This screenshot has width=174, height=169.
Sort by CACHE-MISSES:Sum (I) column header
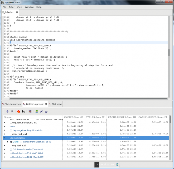122,117
